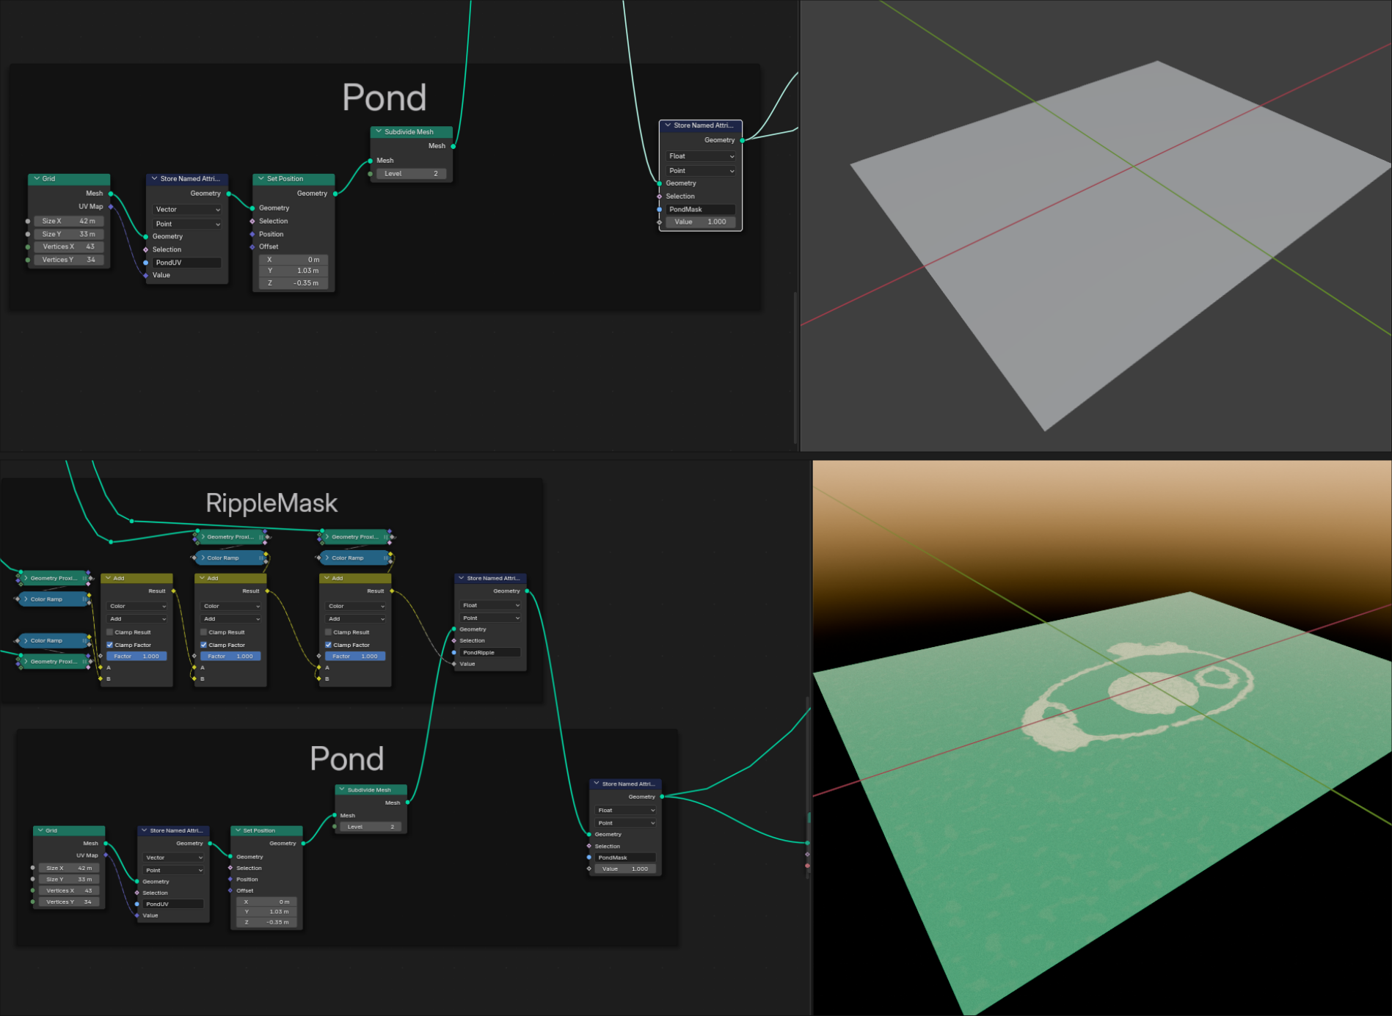Click the A input socket on leftmost Add node
This screenshot has width=1392, height=1016.
101,668
